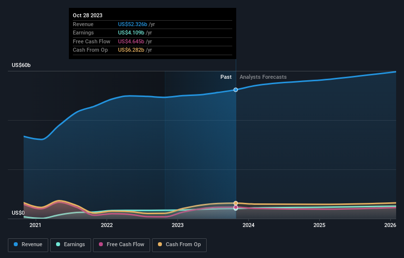
Task: Click the 2021 x-axis label
Action: pos(35,225)
